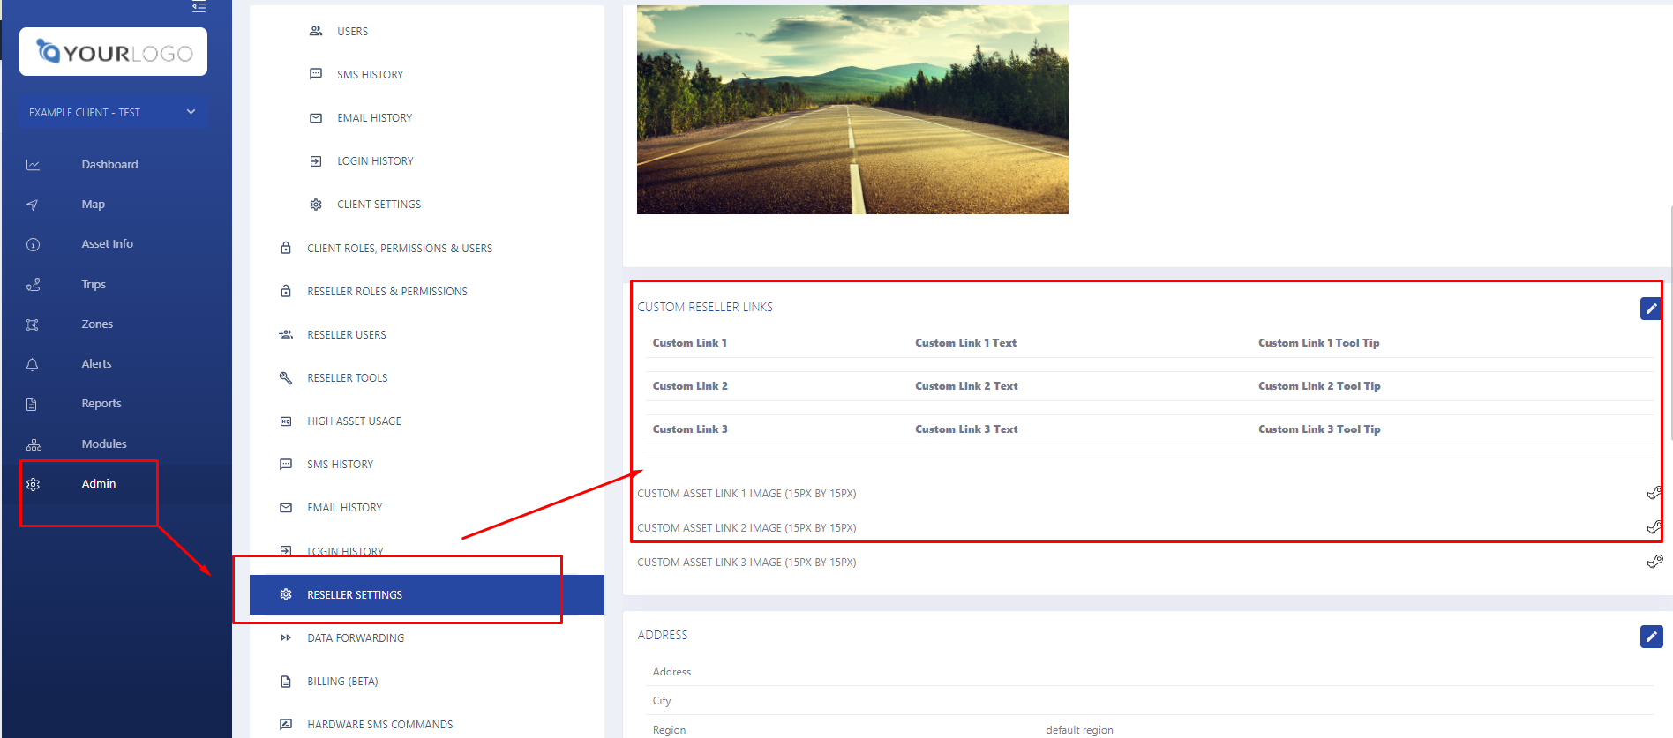Click the chat icon of SMS HISTORY below HIGH ASSET USAGE
1673x738 pixels.
pyautogui.click(x=286, y=464)
